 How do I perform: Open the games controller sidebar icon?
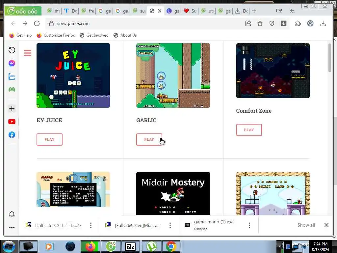[x=12, y=89]
